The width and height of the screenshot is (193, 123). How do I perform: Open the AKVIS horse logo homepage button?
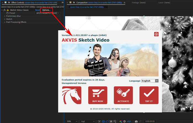[72, 95]
